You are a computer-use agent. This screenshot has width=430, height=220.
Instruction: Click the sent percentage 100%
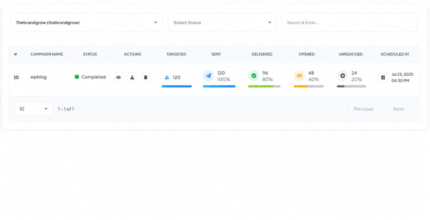(223, 79)
